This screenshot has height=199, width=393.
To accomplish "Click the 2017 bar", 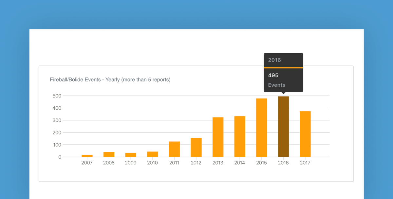I will pos(305,134).
